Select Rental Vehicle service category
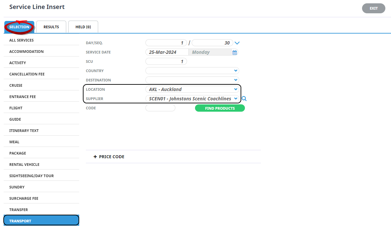Image resolution: width=391 pixels, height=228 pixels. point(24,165)
